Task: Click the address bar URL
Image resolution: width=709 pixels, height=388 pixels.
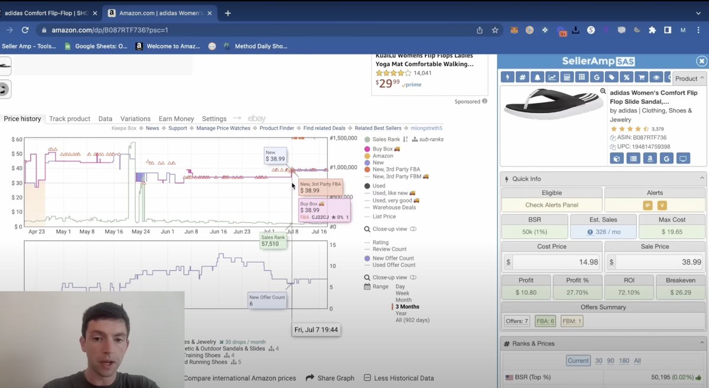Action: (x=110, y=30)
